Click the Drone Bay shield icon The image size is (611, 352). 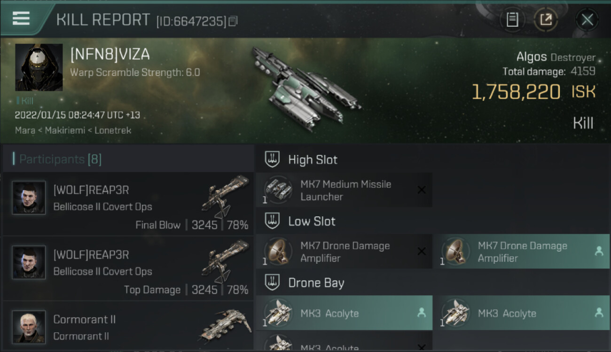[272, 283]
